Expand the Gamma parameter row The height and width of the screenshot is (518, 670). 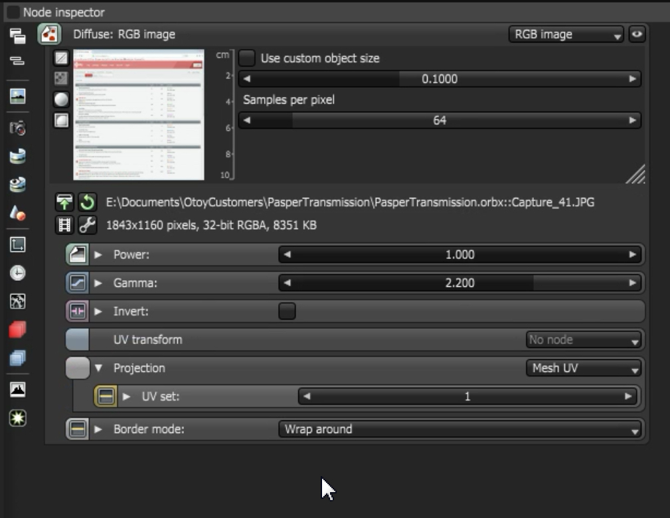point(98,283)
